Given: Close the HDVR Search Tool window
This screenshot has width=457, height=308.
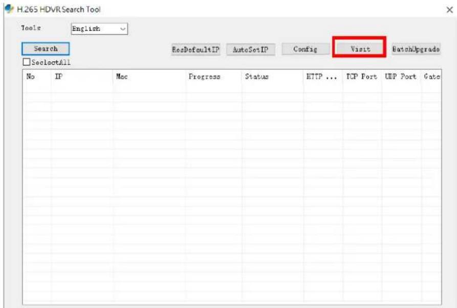Looking at the screenshot, I should [449, 10].
